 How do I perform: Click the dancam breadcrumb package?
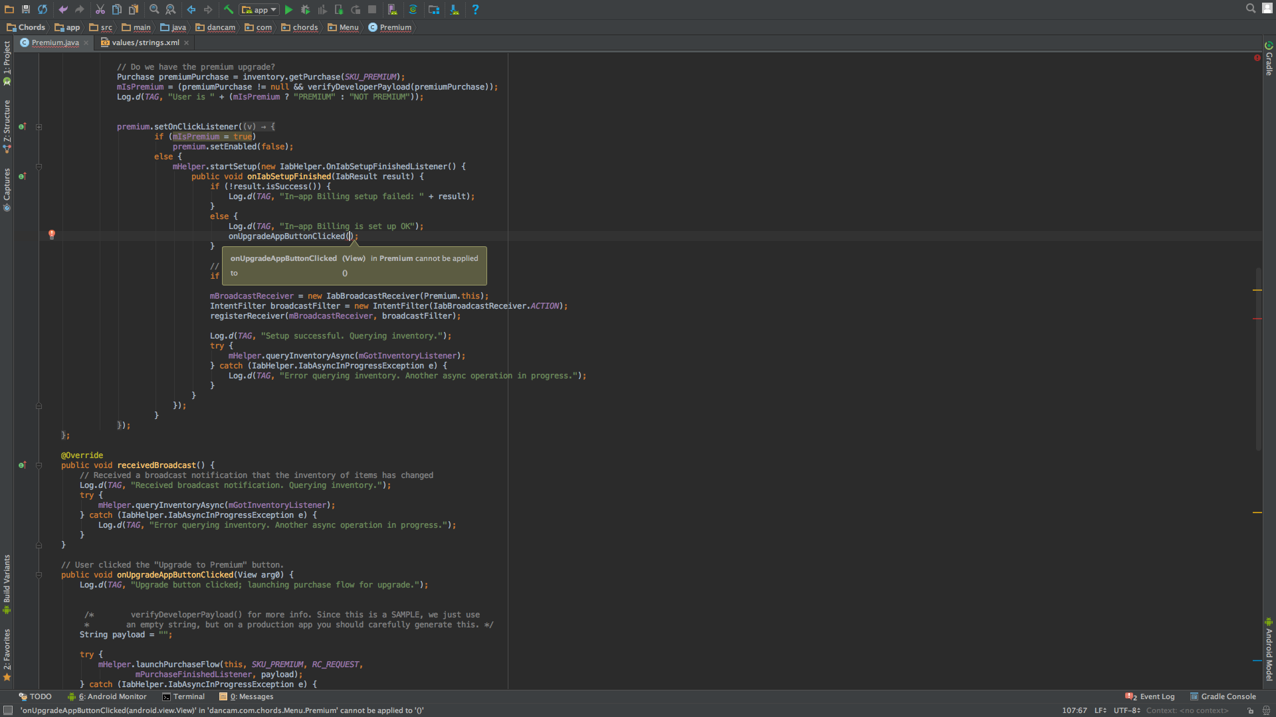215,27
